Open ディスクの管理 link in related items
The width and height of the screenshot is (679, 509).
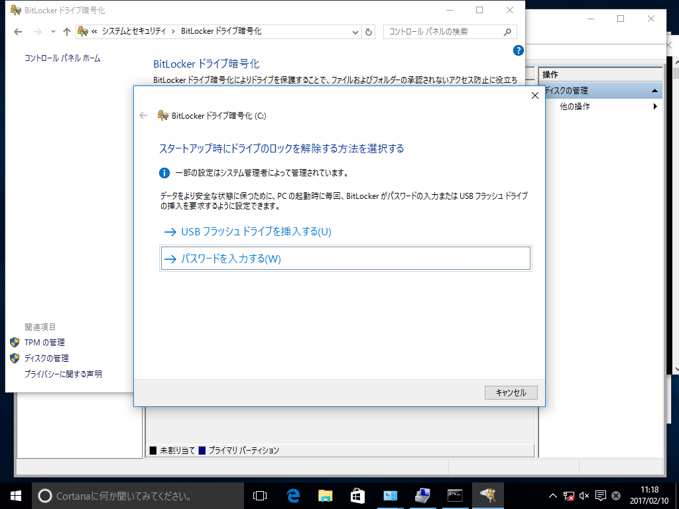pyautogui.click(x=46, y=359)
